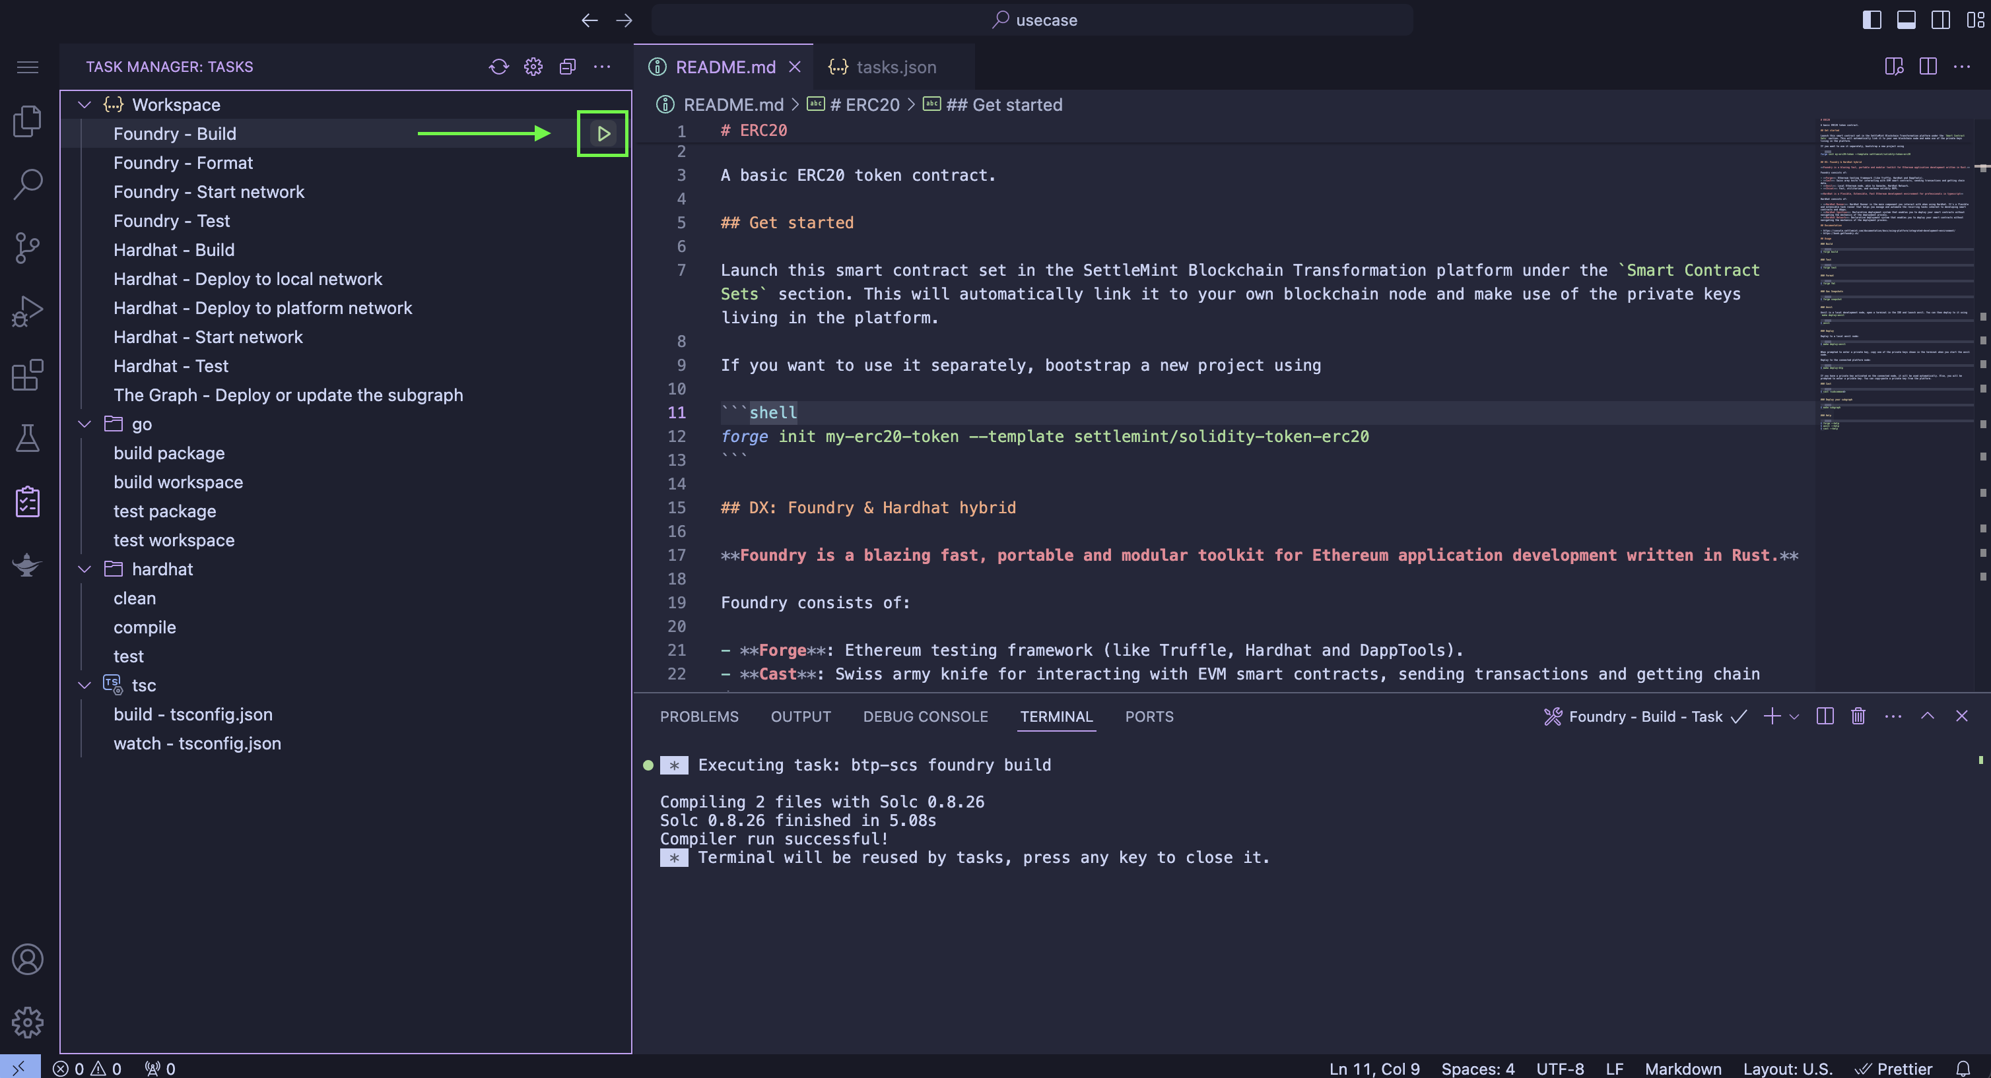Screen dimensions: 1991x1078
Task: Select the README.md editor tab
Action: click(x=725, y=67)
